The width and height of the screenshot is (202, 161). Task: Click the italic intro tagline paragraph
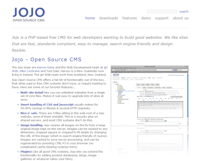tap(100, 44)
